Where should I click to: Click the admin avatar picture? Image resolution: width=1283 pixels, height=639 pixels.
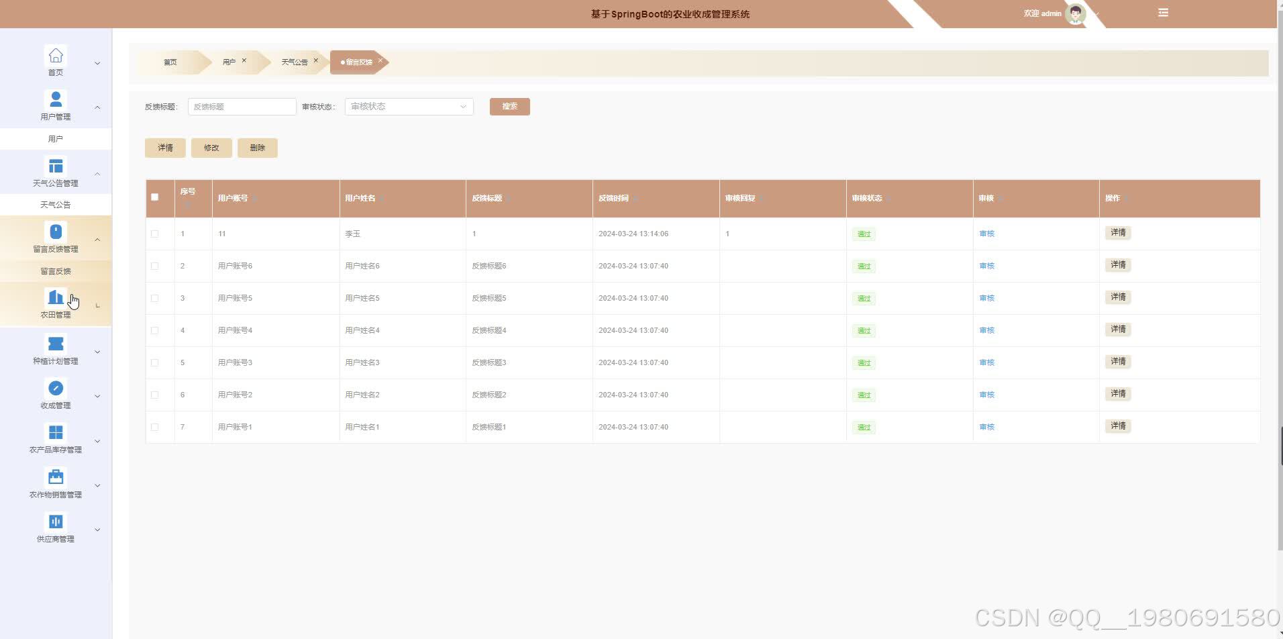pos(1076,13)
